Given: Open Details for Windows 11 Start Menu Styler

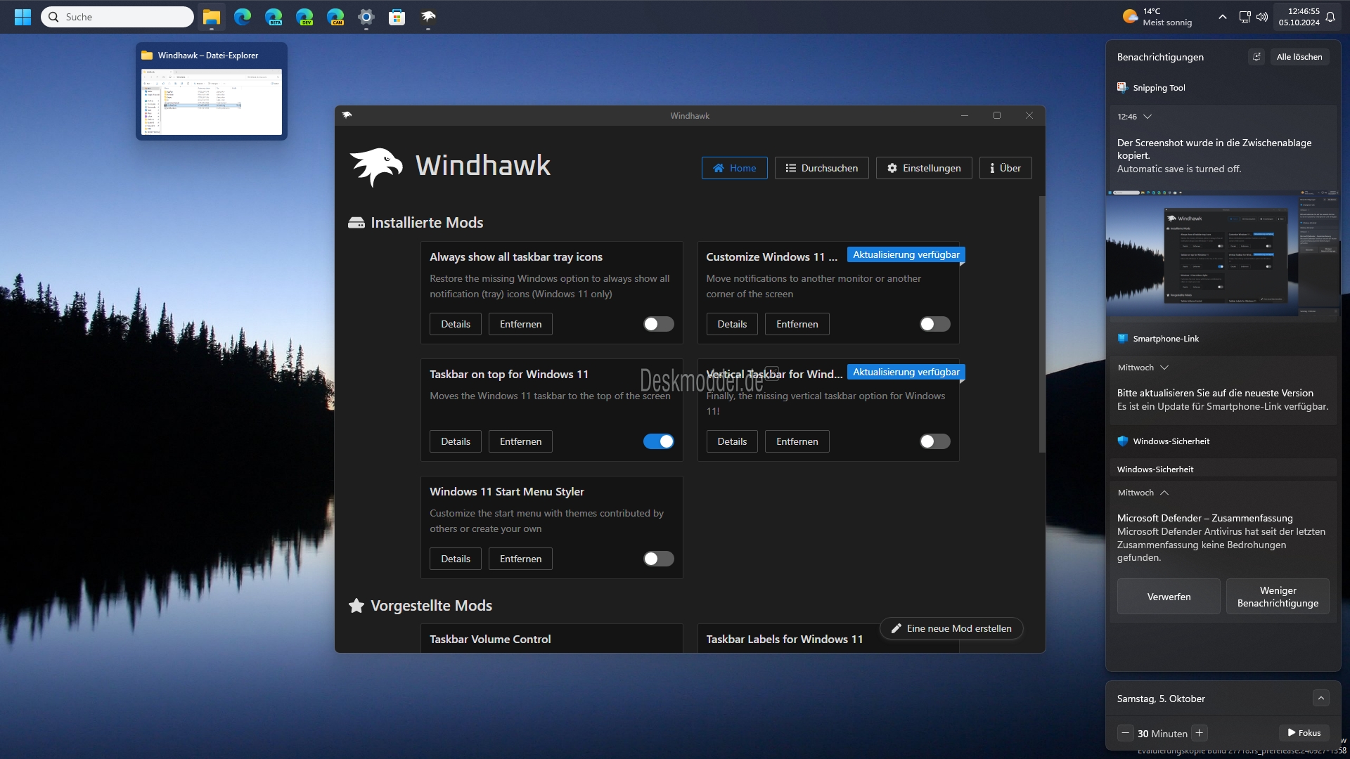Looking at the screenshot, I should (456, 559).
